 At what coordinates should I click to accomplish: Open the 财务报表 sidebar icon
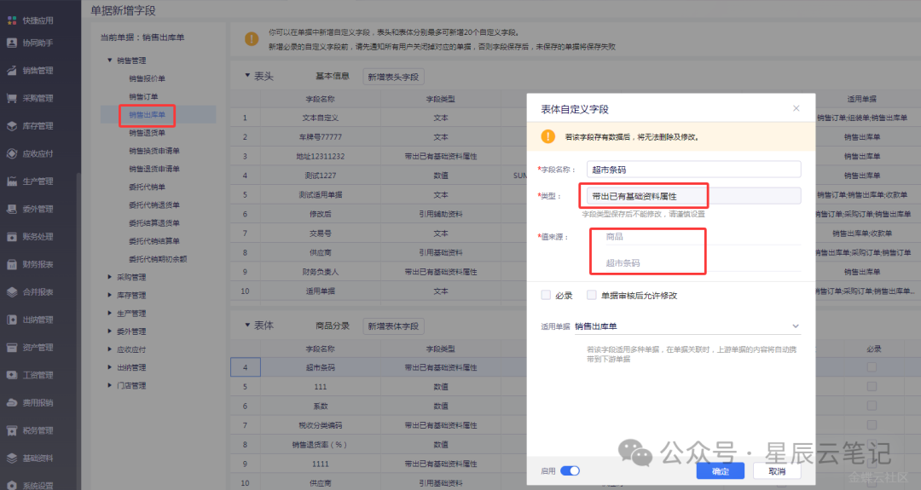[x=12, y=264]
